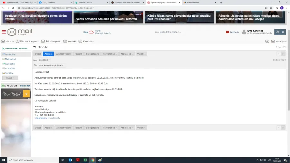Click the top Surogātpasts button
This screenshot has height=163, width=290.
point(92,54)
